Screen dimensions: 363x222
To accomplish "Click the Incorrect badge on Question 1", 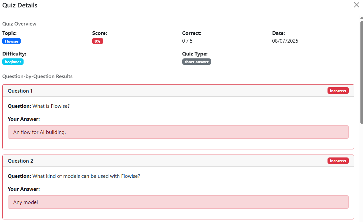I will [338, 91].
